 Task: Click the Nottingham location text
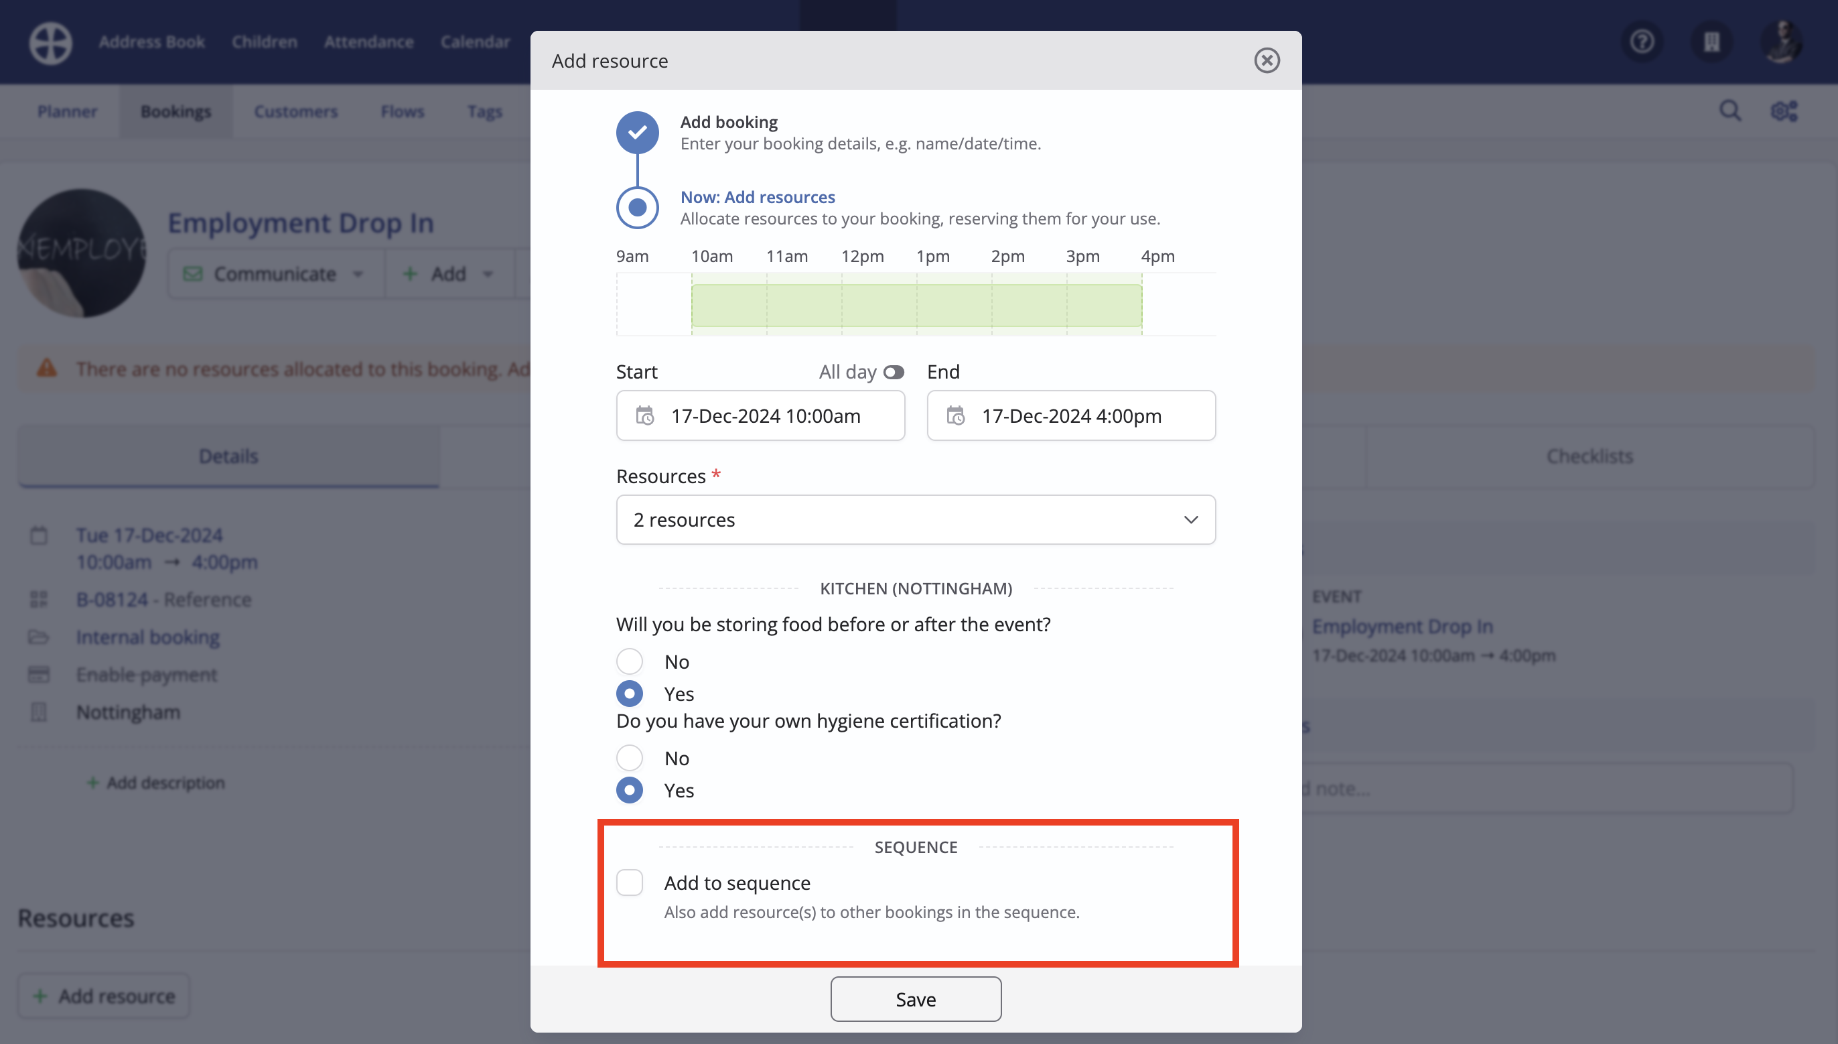128,712
